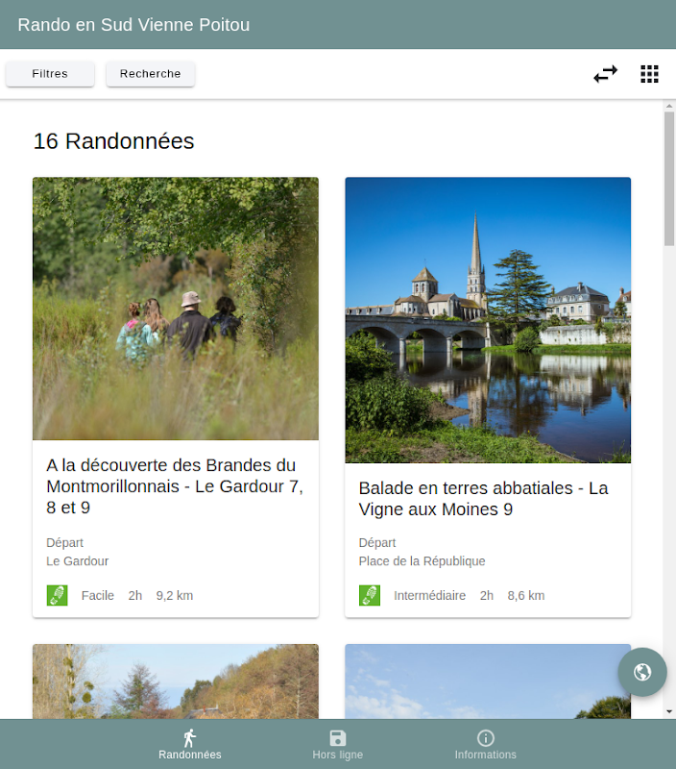Click the vertical scrollbar thumb
The image size is (676, 769).
click(x=669, y=179)
